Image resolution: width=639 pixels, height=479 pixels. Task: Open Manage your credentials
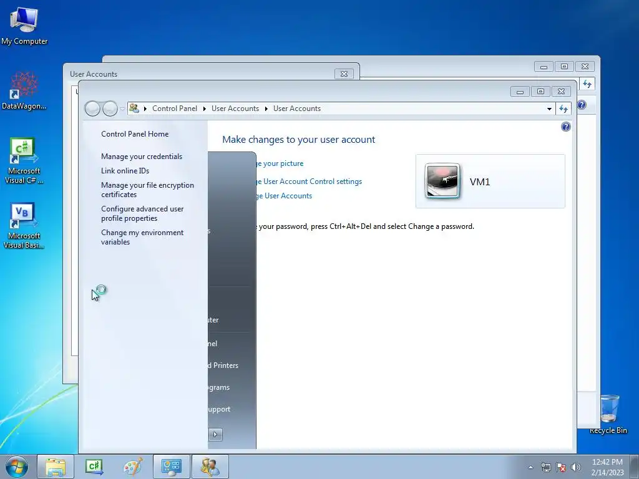click(x=142, y=157)
